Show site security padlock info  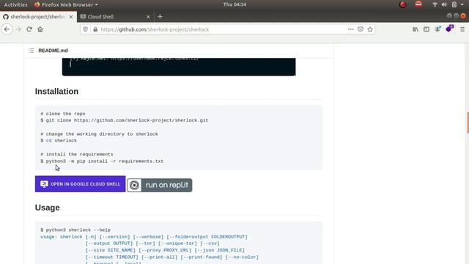[x=95, y=29]
